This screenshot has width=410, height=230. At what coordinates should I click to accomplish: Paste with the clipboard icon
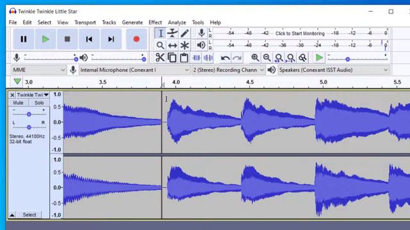(x=184, y=57)
